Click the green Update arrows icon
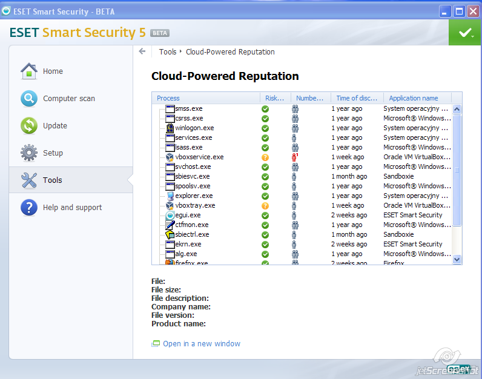482x379 pixels. coord(29,126)
